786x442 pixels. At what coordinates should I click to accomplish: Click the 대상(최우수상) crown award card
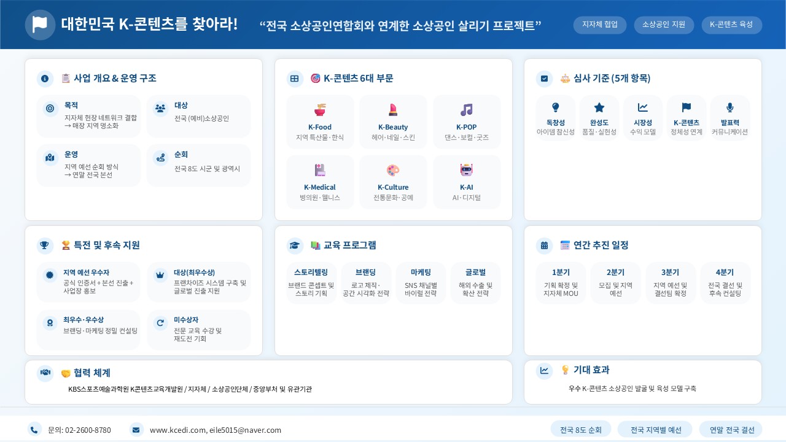point(199,282)
